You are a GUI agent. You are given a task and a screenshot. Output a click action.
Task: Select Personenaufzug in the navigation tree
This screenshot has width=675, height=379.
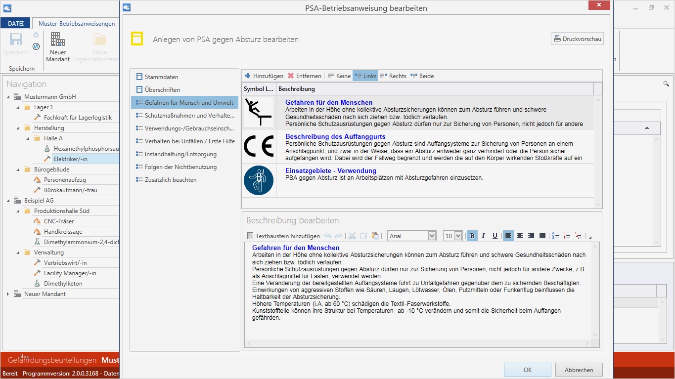point(65,180)
